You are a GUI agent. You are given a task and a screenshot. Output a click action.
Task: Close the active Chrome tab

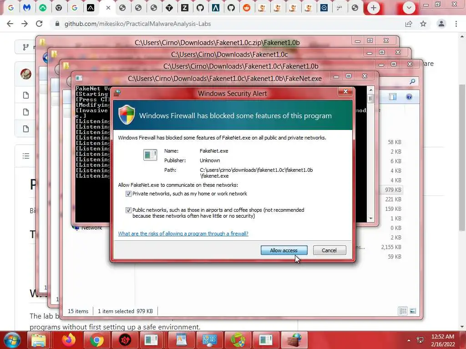[x=108, y=8]
